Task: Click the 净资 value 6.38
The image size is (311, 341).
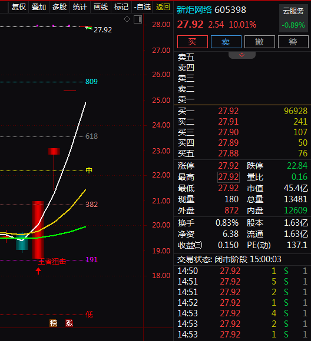Action: (230, 234)
